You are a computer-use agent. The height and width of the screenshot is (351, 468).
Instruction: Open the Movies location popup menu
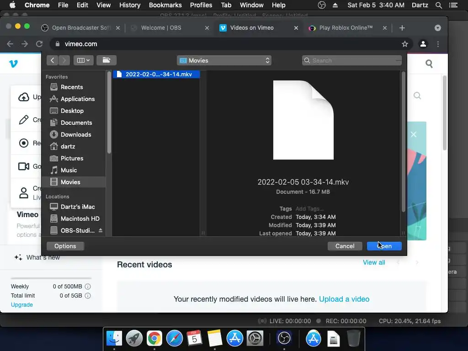click(224, 61)
